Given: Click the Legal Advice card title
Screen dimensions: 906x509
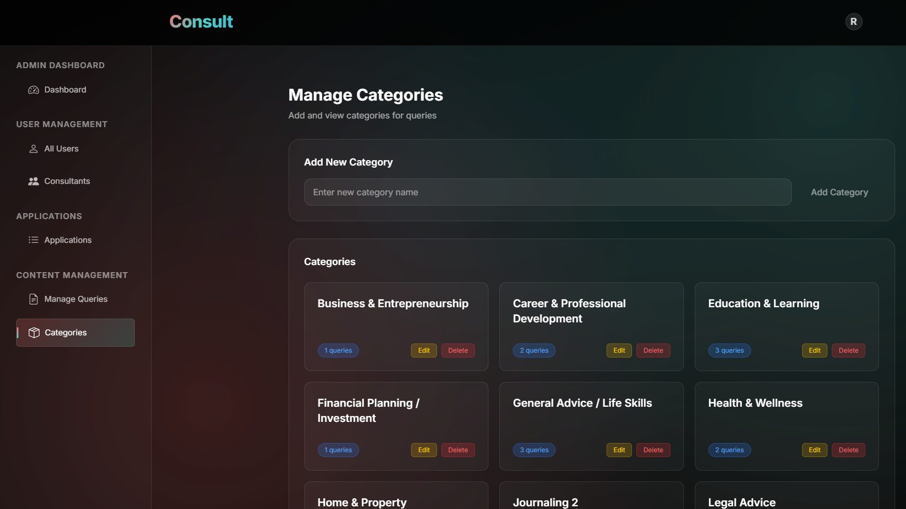Looking at the screenshot, I should click(x=742, y=503).
